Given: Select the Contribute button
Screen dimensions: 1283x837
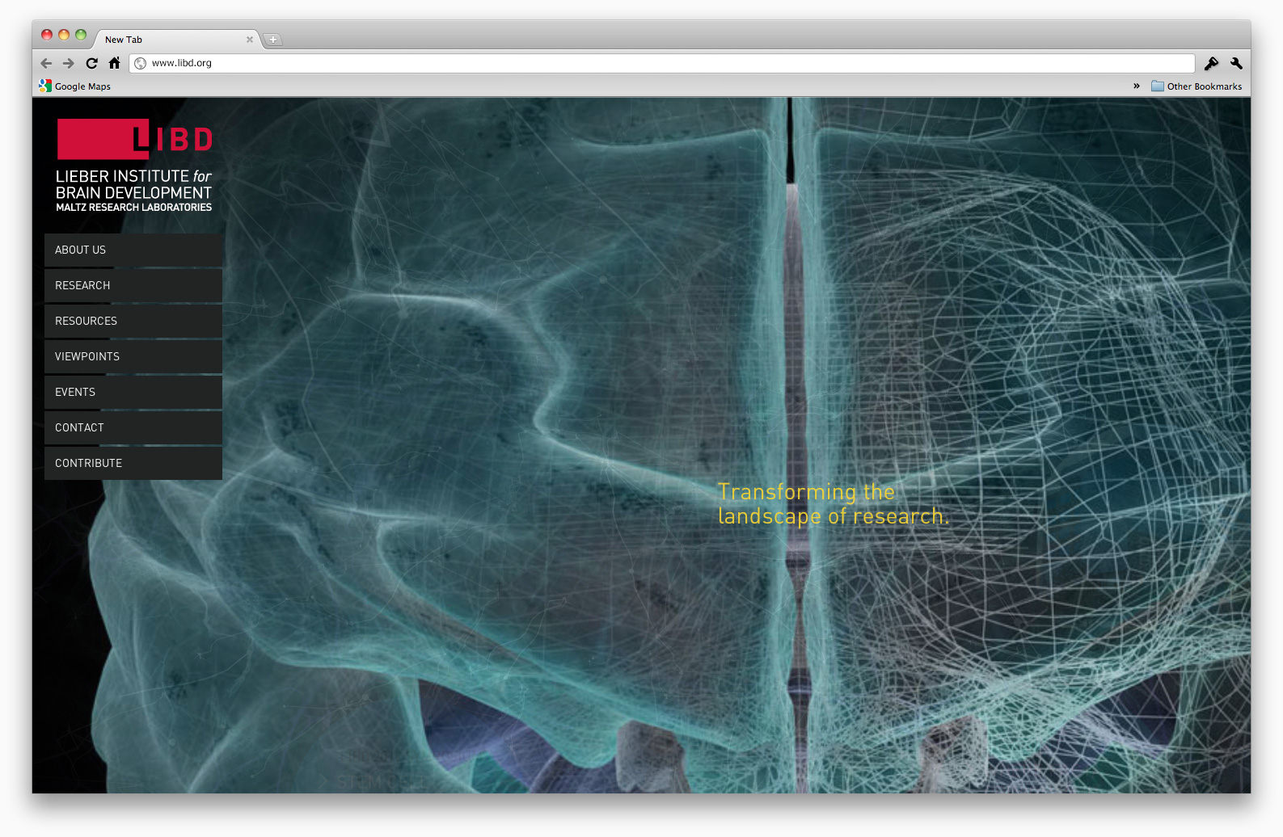Looking at the screenshot, I should [133, 464].
